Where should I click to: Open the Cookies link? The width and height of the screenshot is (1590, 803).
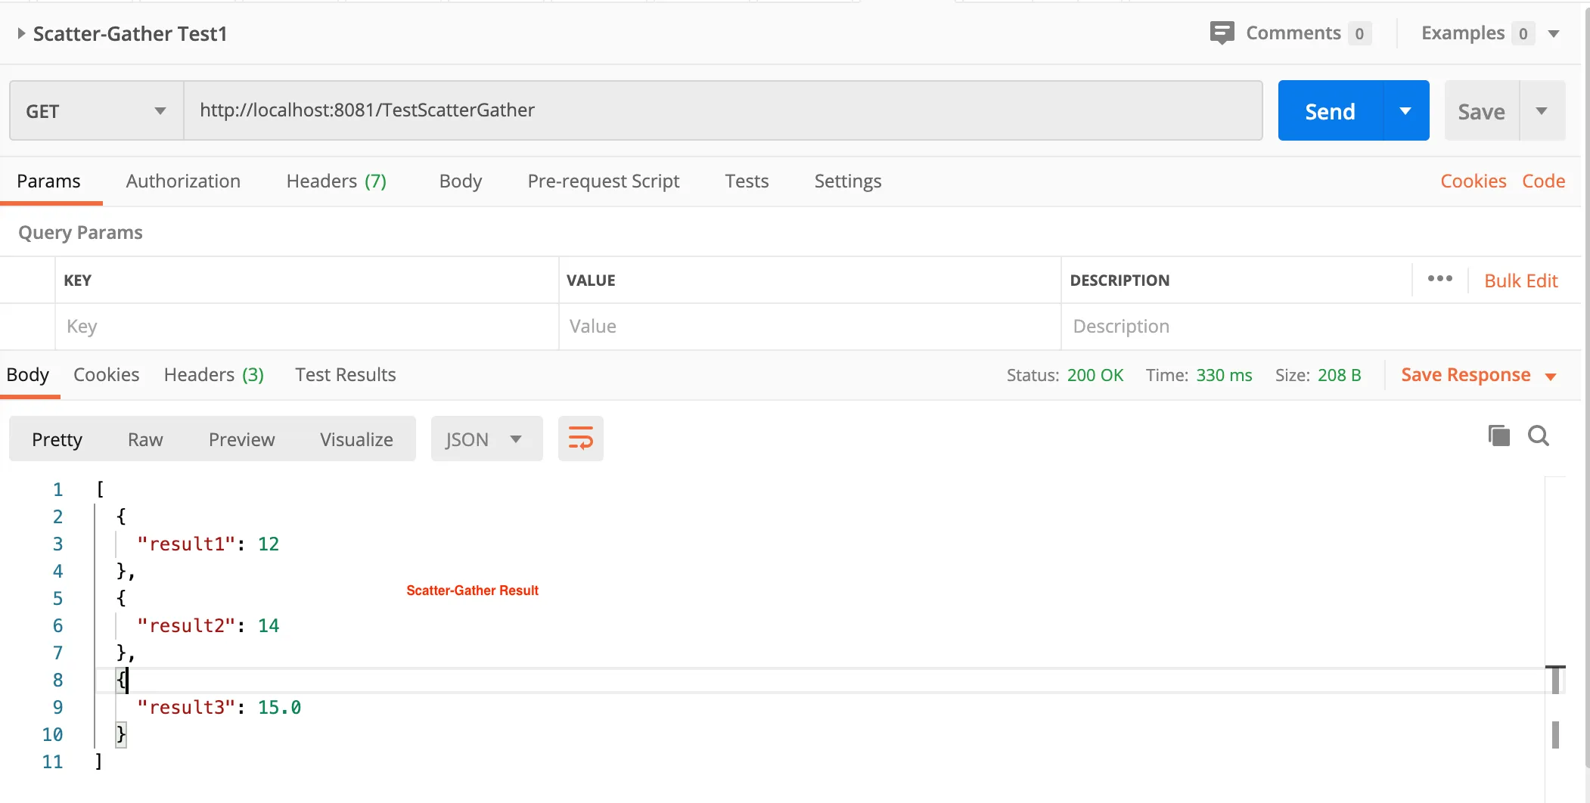point(1473,181)
